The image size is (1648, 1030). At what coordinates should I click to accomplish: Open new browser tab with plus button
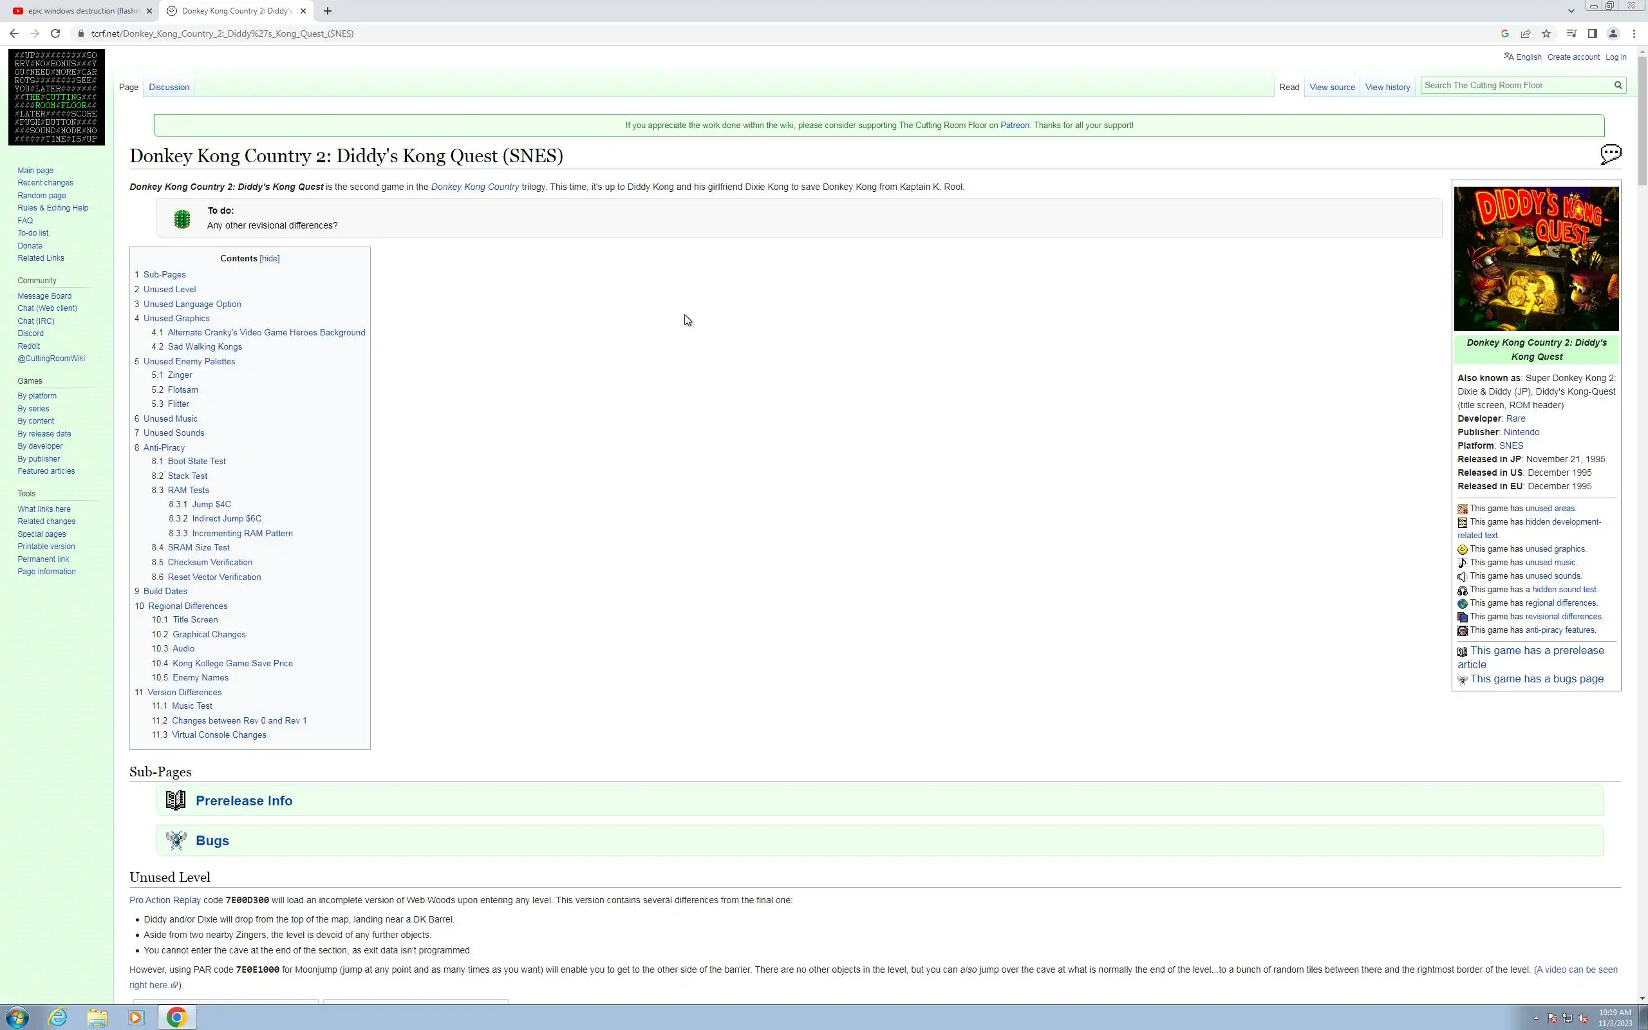tap(328, 11)
